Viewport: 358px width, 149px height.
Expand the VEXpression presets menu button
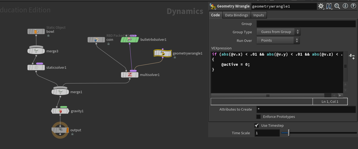(352, 56)
